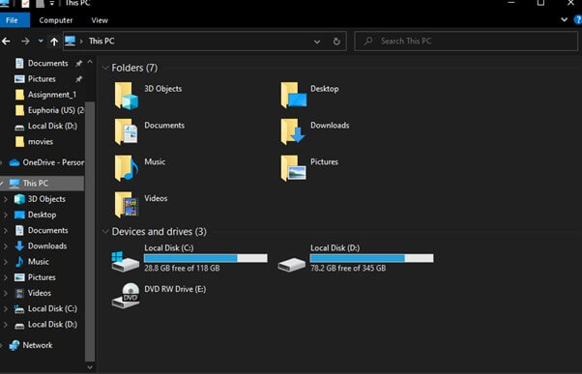Click the quick access scroll up arrow
The height and width of the screenshot is (374, 582).
(x=90, y=62)
